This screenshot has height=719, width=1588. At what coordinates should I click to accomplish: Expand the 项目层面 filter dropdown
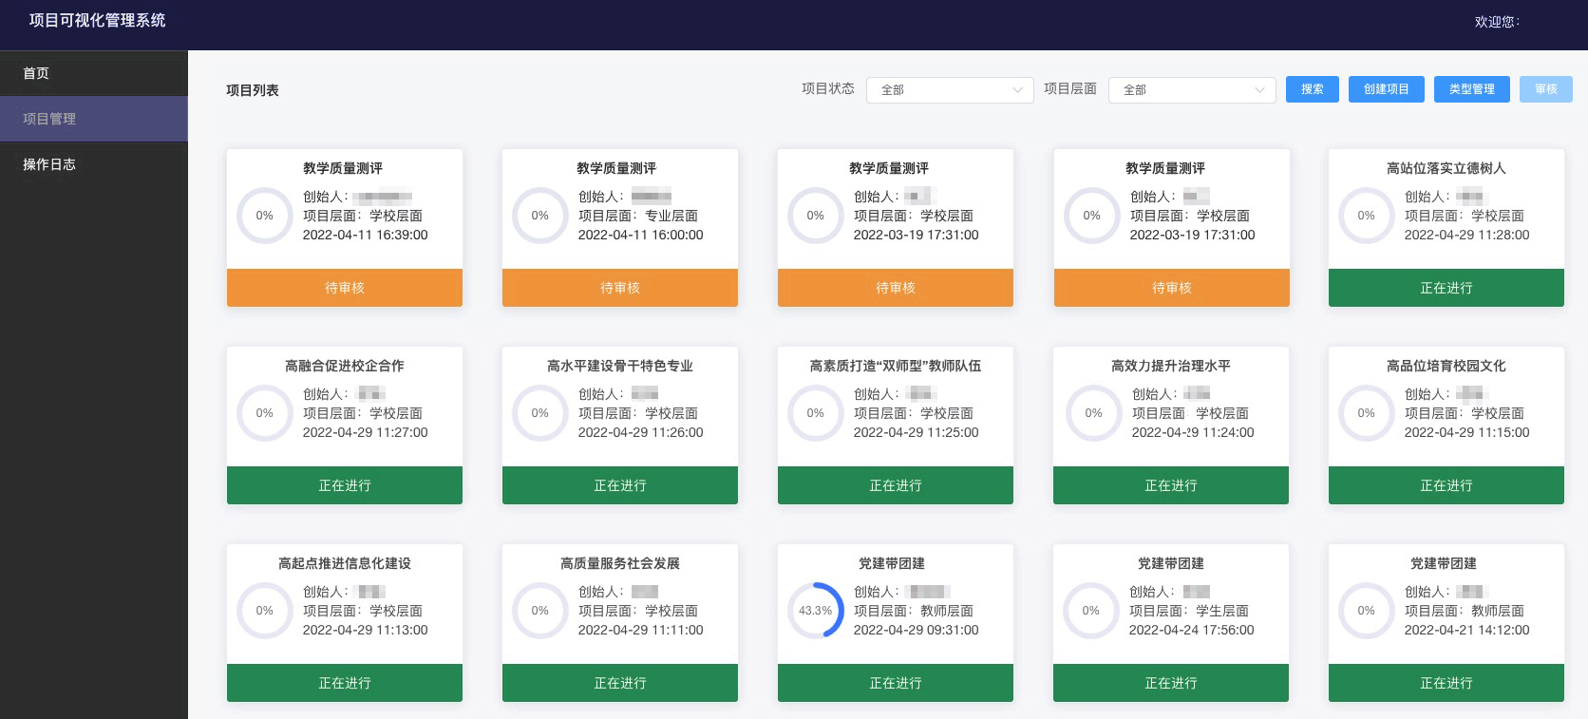[x=1191, y=89]
